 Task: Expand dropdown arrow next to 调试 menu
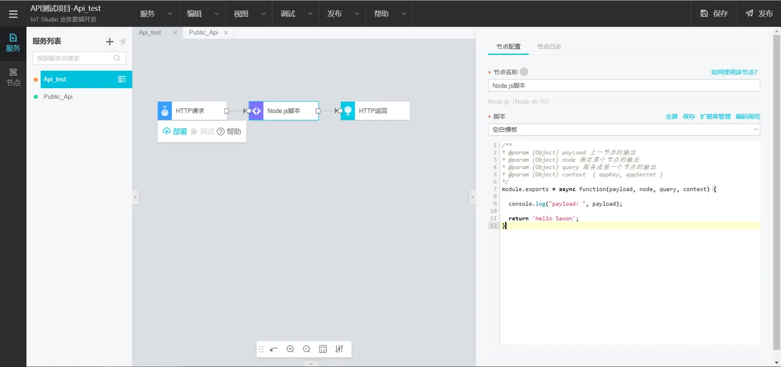pyautogui.click(x=311, y=13)
